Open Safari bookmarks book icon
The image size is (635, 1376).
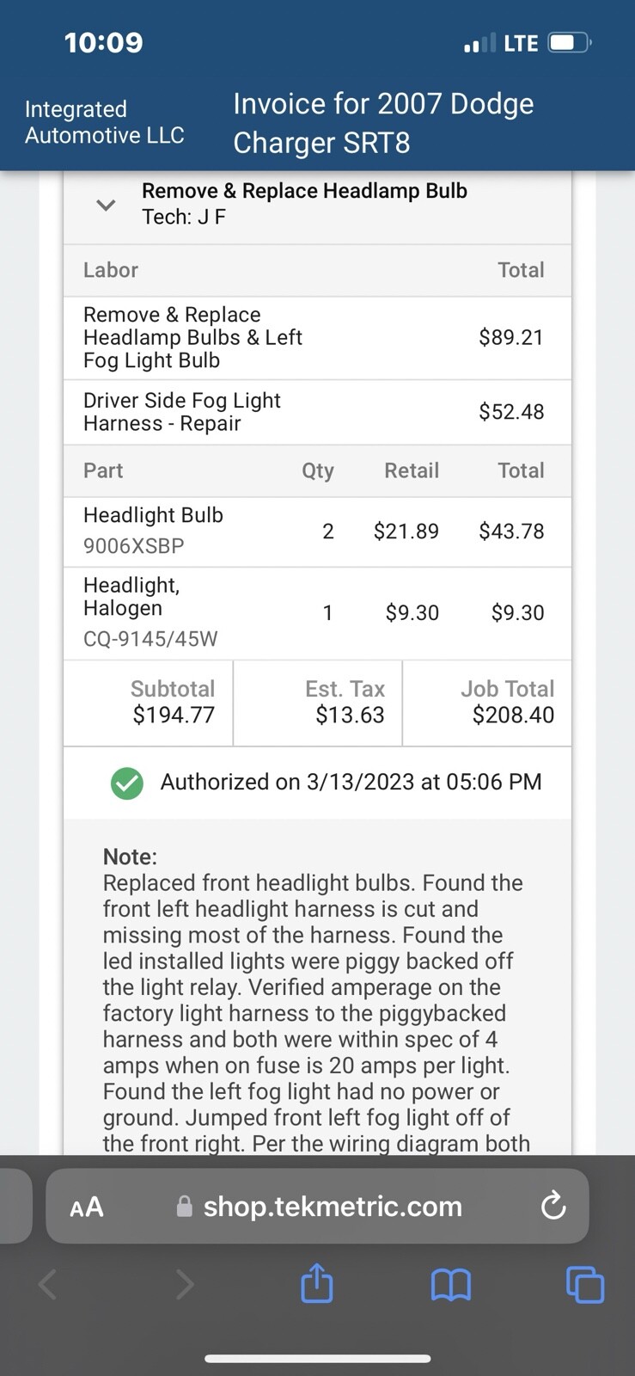coord(450,1285)
